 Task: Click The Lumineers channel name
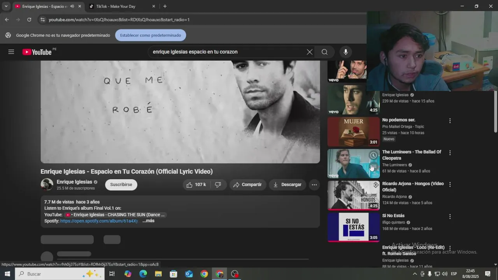coord(395,165)
